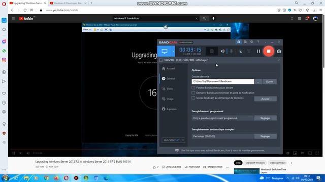This screenshot has height=182, width=325.
Task: Take a screenshot with Bandicam's camera icon
Action: [x=279, y=51]
